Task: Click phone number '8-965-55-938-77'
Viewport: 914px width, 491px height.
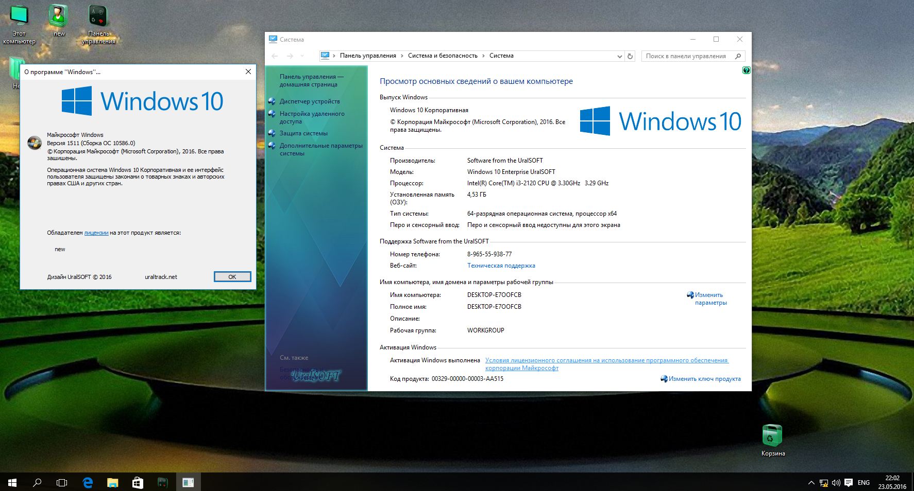Action: (x=489, y=254)
